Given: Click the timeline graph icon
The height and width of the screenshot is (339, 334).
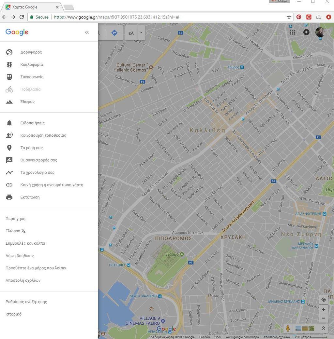Looking at the screenshot, I should click(9, 172).
